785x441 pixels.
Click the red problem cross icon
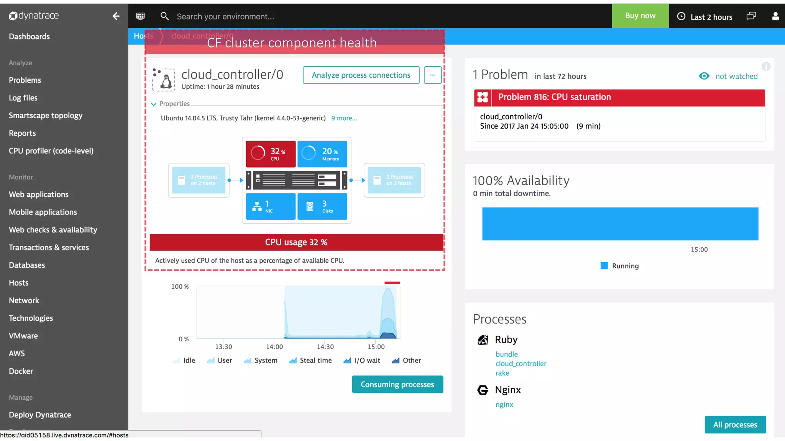point(483,98)
